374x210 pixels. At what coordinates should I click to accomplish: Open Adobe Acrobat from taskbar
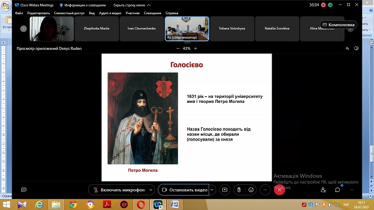tap(107, 205)
